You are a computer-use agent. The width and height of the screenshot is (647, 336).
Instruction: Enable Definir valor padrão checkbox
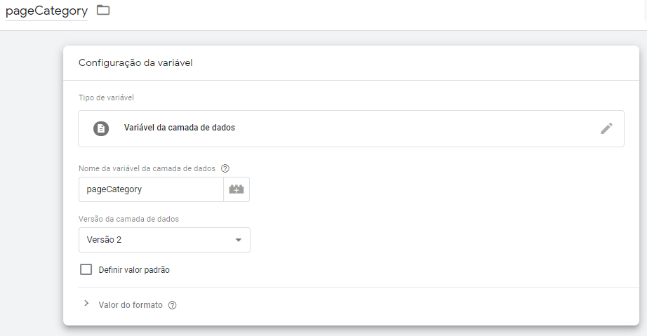[x=86, y=269]
